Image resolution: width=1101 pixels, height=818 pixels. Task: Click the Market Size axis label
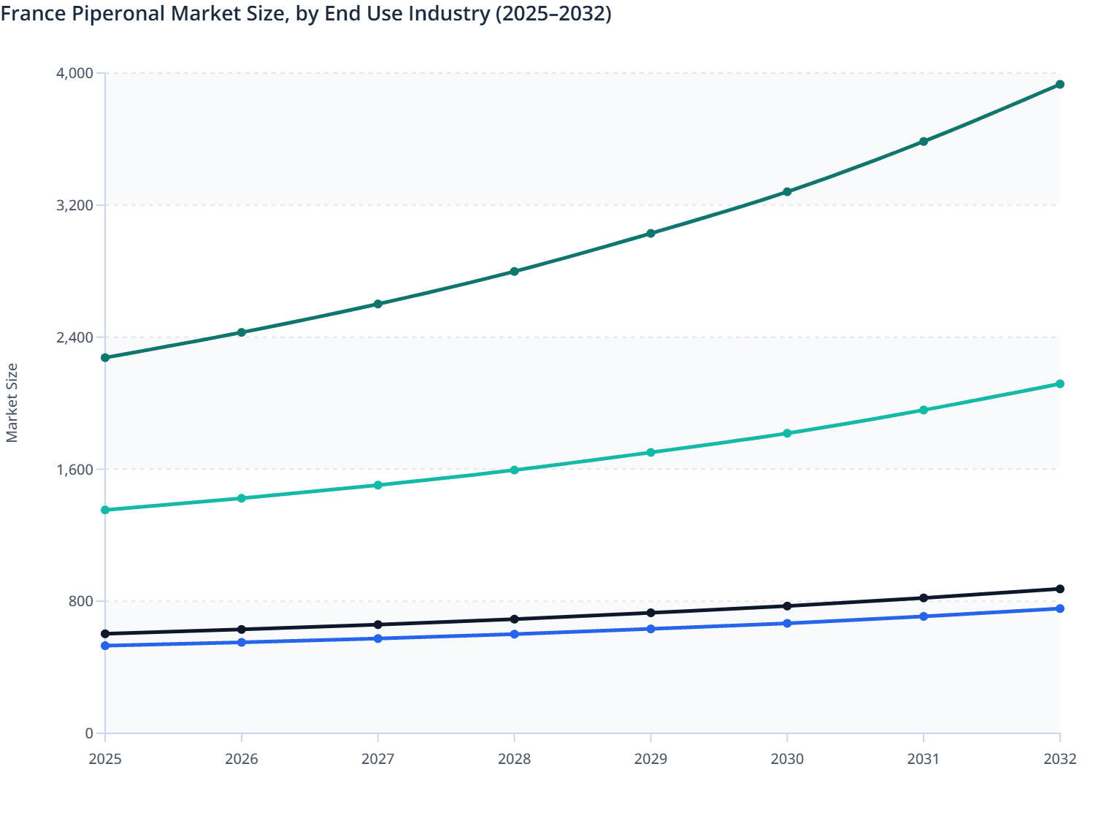13,400
